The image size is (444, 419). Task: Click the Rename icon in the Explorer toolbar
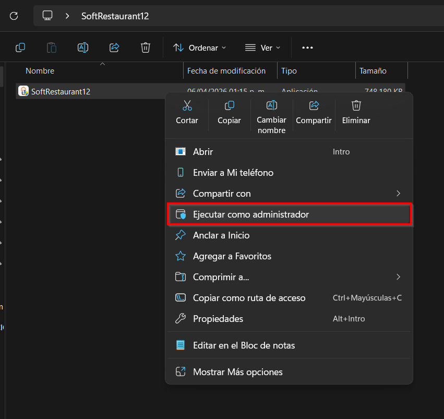coord(83,47)
